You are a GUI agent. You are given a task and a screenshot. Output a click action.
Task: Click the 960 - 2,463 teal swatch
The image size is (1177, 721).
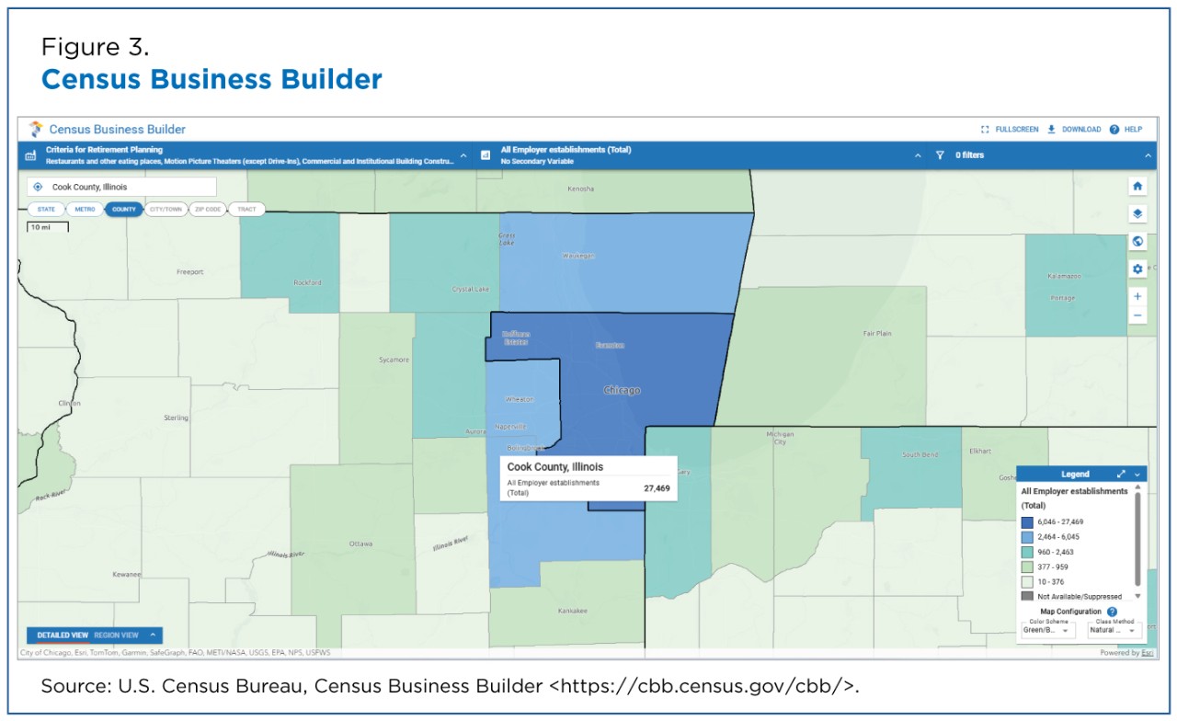coord(1027,552)
